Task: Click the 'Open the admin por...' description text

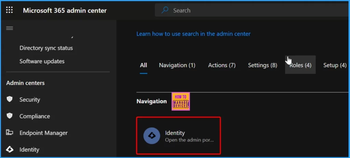Action: point(189,140)
